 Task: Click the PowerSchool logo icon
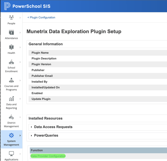(7, 6)
